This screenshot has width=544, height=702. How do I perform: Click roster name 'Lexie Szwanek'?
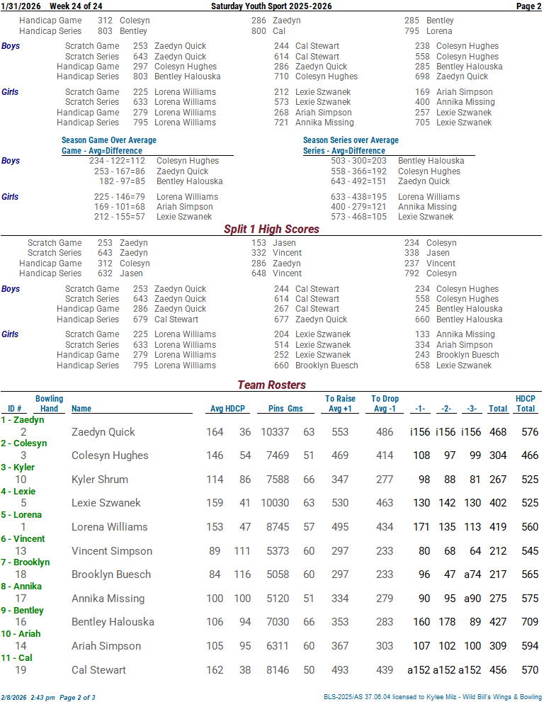pos(106,503)
